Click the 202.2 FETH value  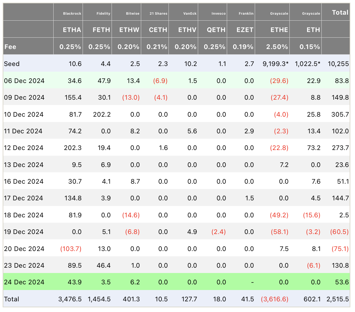coord(102,114)
